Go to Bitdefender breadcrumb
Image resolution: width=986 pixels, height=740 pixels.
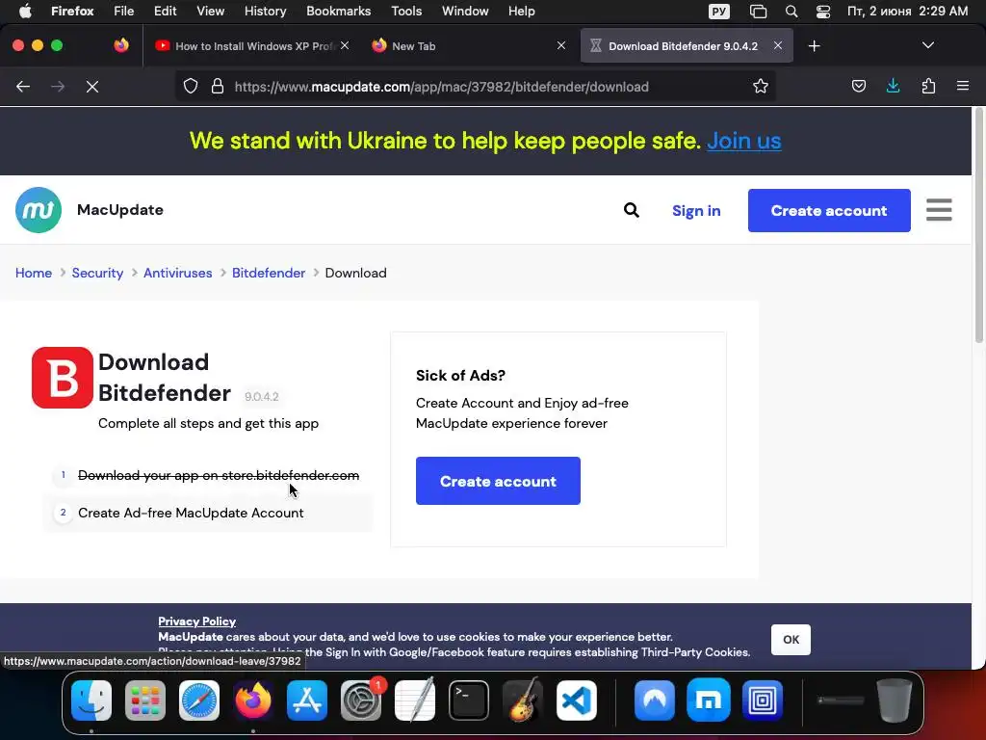tap(269, 273)
